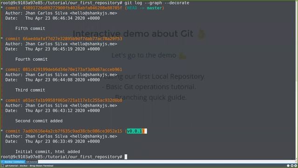Image resolution: width=298 pixels, height=168 pixels.
Task: Click the date line showing 06:45:19
Action: (x=53, y=49)
